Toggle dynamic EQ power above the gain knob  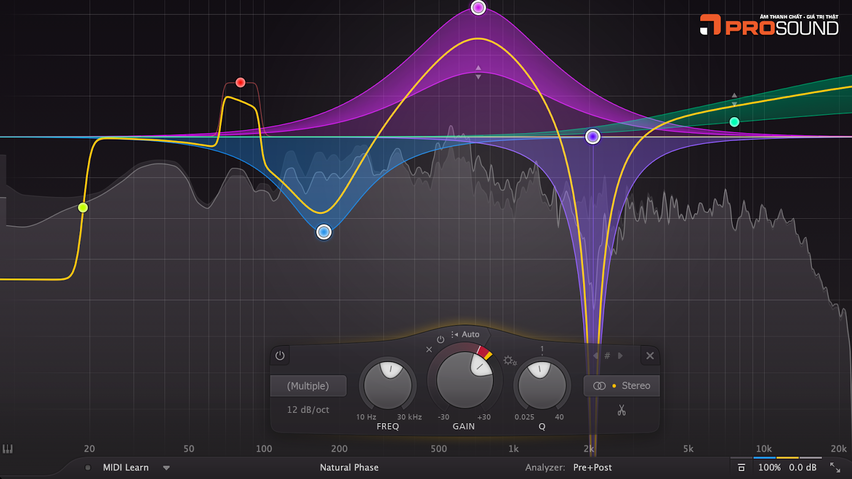440,340
